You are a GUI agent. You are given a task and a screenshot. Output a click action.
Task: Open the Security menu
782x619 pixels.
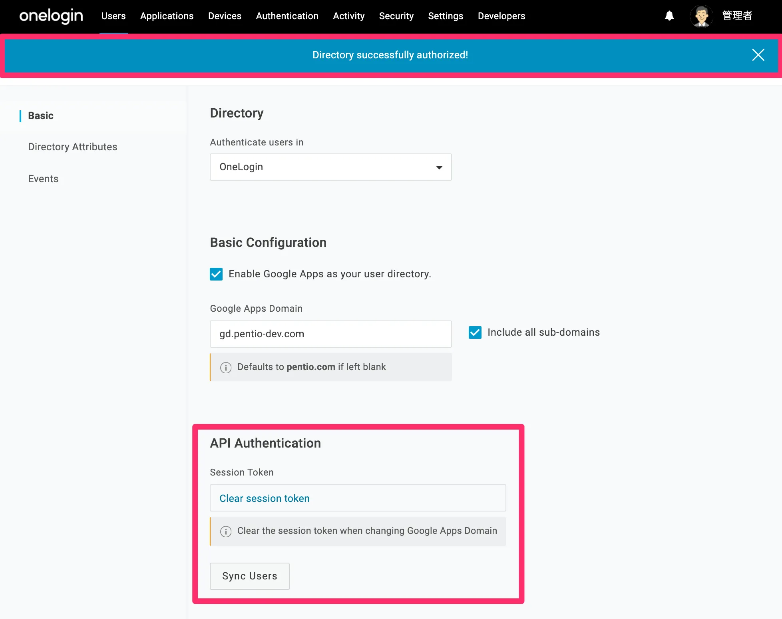click(x=396, y=16)
